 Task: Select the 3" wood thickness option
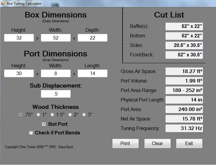84,115
